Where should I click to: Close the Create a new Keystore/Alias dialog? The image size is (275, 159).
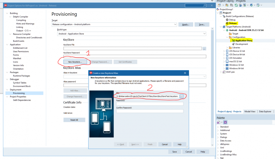click(x=185, y=73)
